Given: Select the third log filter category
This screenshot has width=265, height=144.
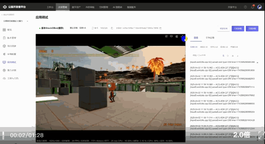Looking at the screenshot, I should pyautogui.click(x=214, y=47).
